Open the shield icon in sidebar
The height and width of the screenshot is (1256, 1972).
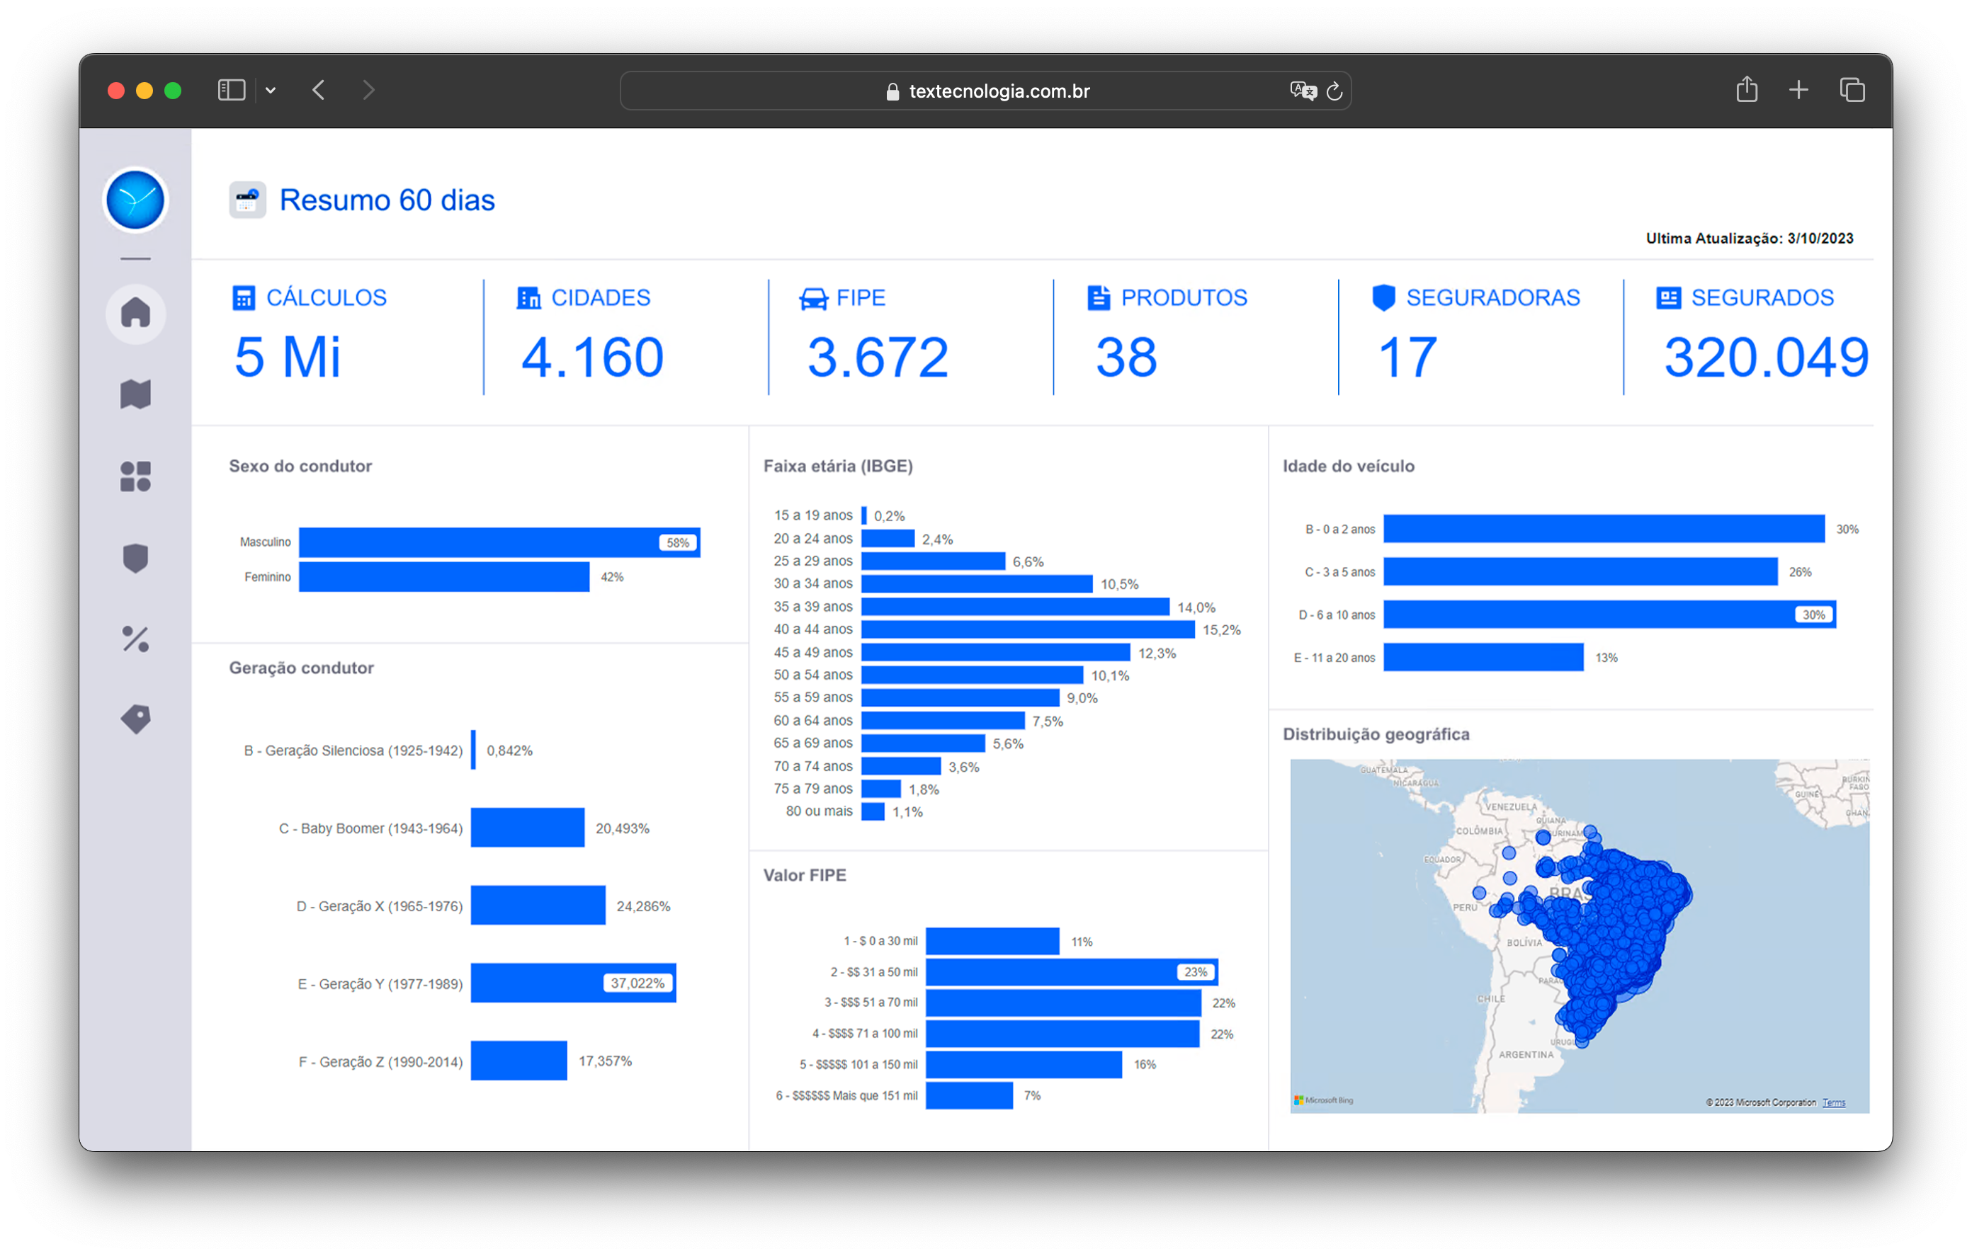point(135,559)
